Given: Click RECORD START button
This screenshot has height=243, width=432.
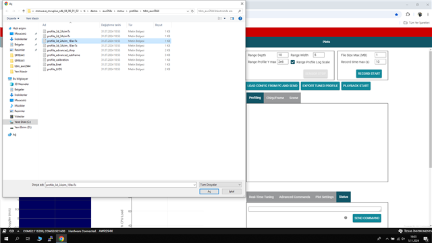Looking at the screenshot, I should [369, 74].
